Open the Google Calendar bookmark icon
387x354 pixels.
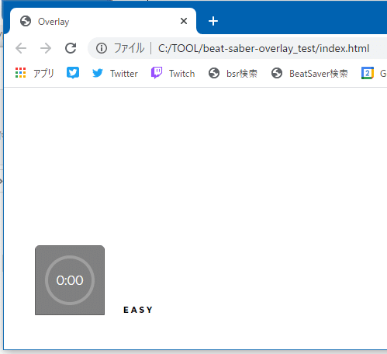pos(368,73)
